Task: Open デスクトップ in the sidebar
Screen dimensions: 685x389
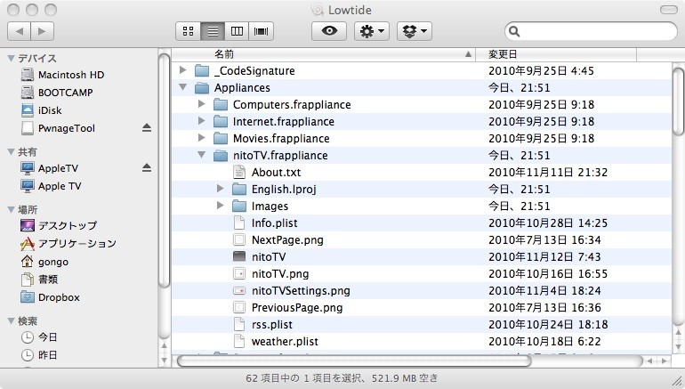Action: (68, 226)
